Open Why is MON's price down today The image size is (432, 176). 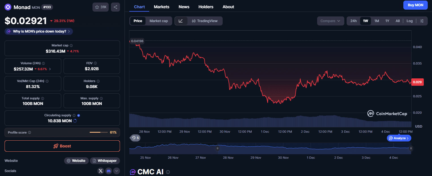pos(39,31)
